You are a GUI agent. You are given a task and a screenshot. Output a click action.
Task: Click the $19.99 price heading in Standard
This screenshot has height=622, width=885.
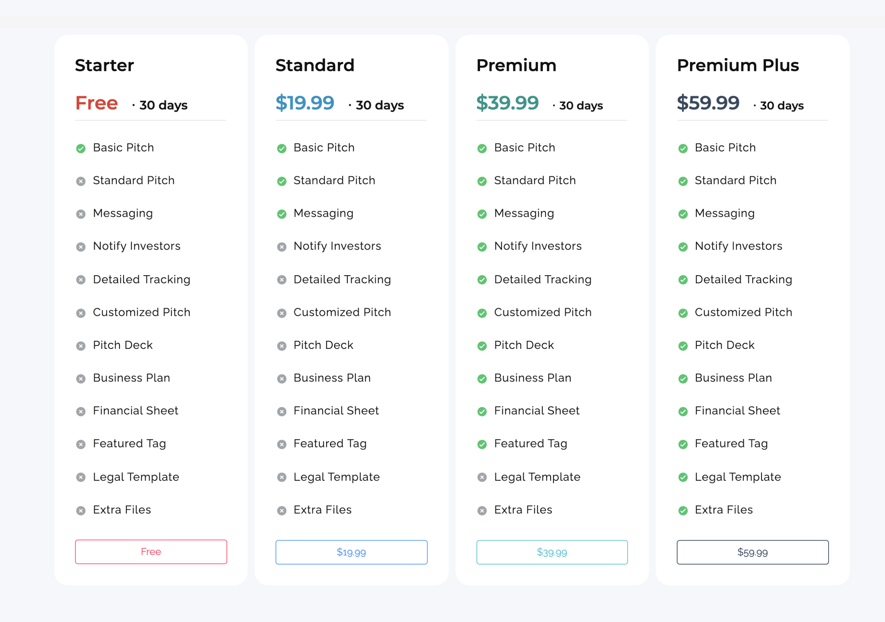click(x=304, y=103)
